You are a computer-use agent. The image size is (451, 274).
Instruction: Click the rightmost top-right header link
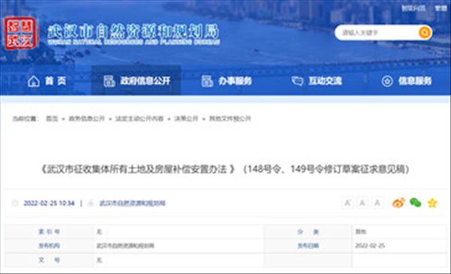point(441,8)
